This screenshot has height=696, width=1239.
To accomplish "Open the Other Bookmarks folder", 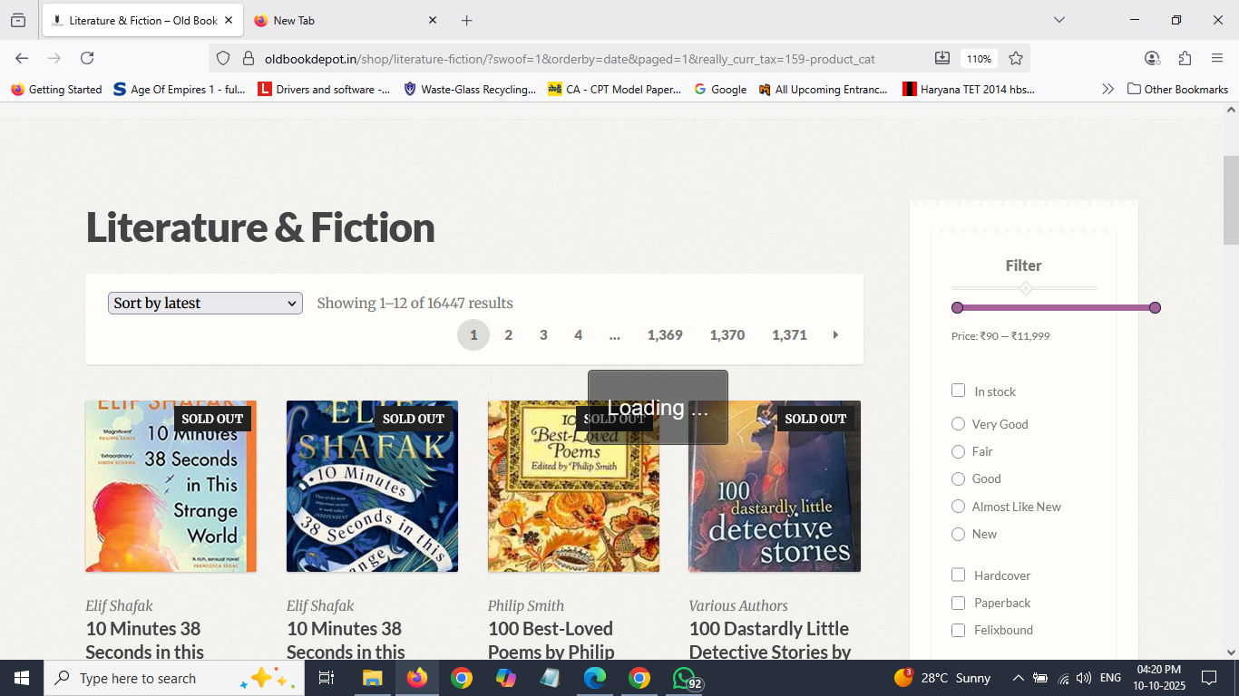I will [1177, 89].
